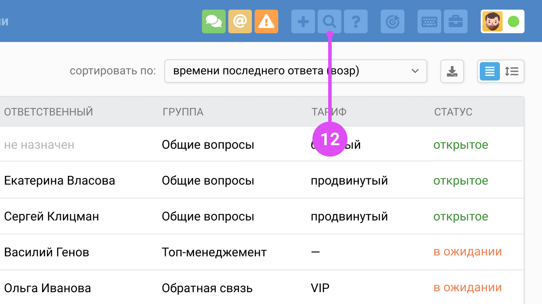Screen dimensions: 542x304
Task: Open search with the magnifier icon
Action: click(329, 21)
